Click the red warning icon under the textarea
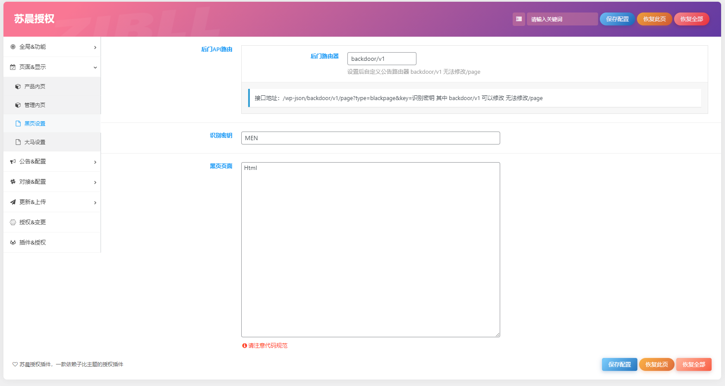 click(244, 345)
